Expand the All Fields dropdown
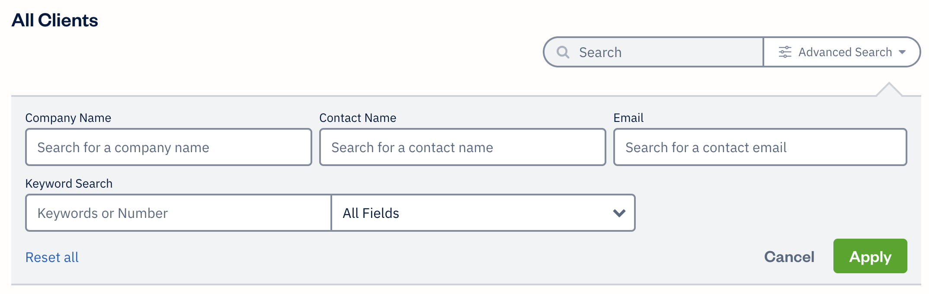Image resolution: width=929 pixels, height=294 pixels. pos(483,213)
